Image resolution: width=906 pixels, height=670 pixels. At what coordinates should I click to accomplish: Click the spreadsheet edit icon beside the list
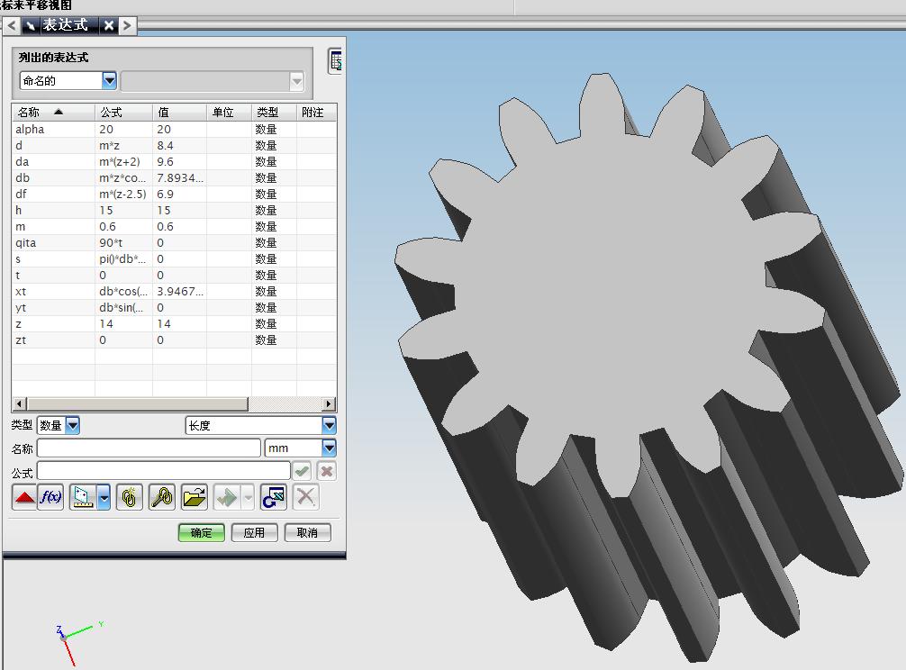pos(336,61)
